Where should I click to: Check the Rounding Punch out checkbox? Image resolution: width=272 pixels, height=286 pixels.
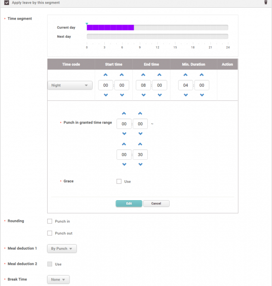click(x=50, y=233)
